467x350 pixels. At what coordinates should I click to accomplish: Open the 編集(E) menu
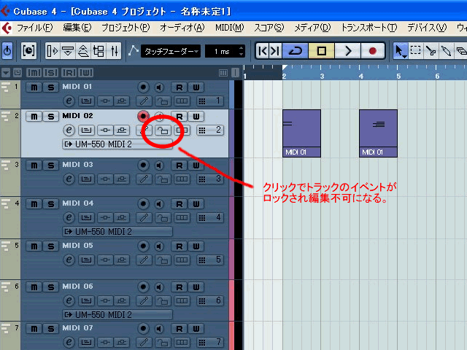(77, 28)
